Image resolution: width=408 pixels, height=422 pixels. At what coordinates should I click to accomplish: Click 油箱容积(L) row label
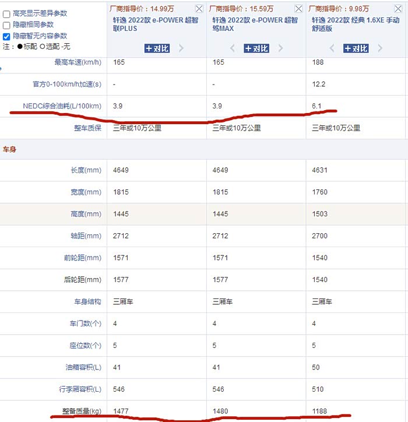(x=83, y=367)
